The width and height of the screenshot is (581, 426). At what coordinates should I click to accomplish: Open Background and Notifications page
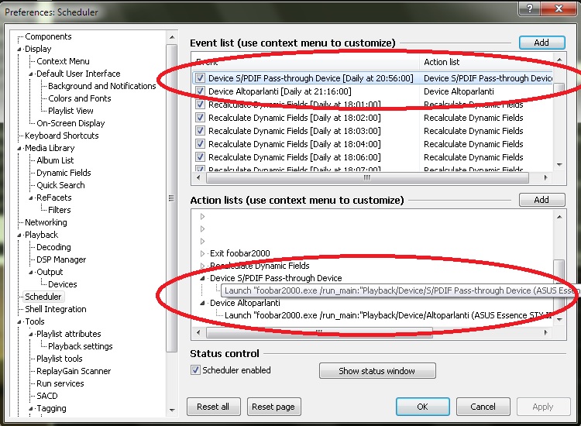click(x=102, y=86)
